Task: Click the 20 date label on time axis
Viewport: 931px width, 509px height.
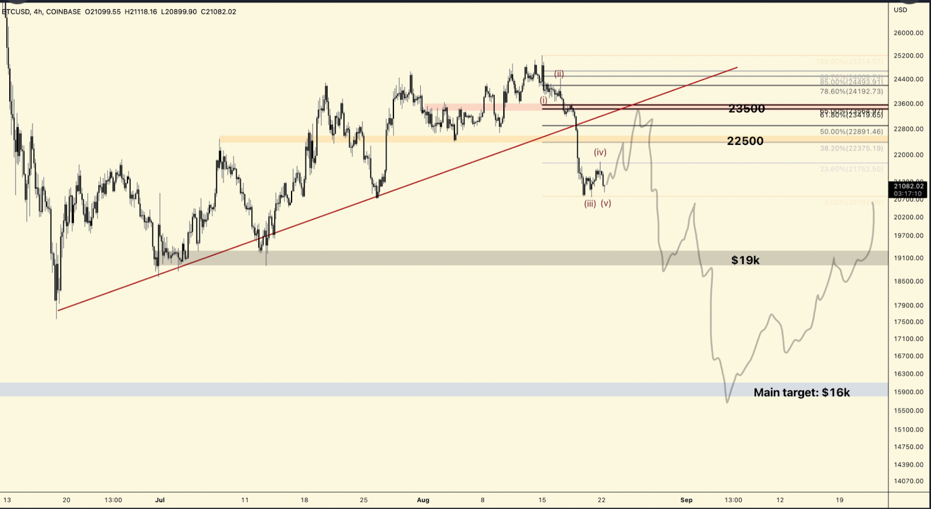Action: coord(66,500)
